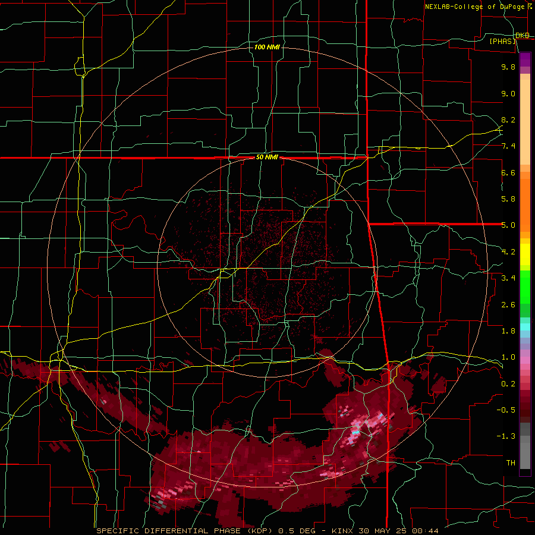Pick the cyan segment of the color scale
Image resolution: width=535 pixels, height=535 pixels.
pyautogui.click(x=525, y=327)
